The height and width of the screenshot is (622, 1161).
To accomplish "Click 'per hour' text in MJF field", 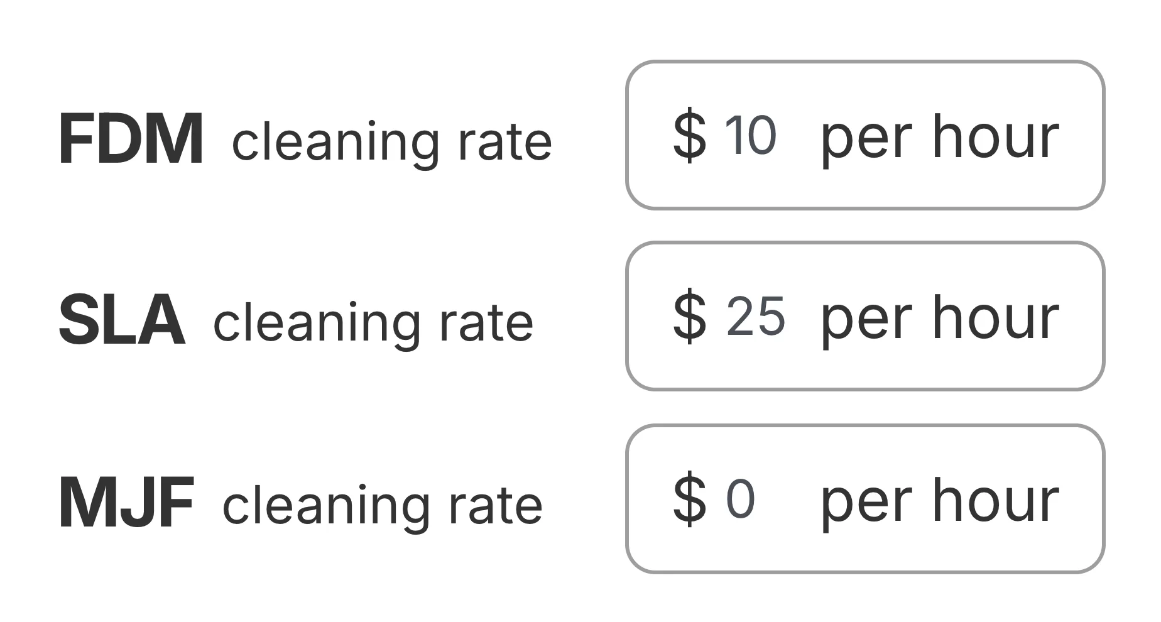I will (x=940, y=501).
